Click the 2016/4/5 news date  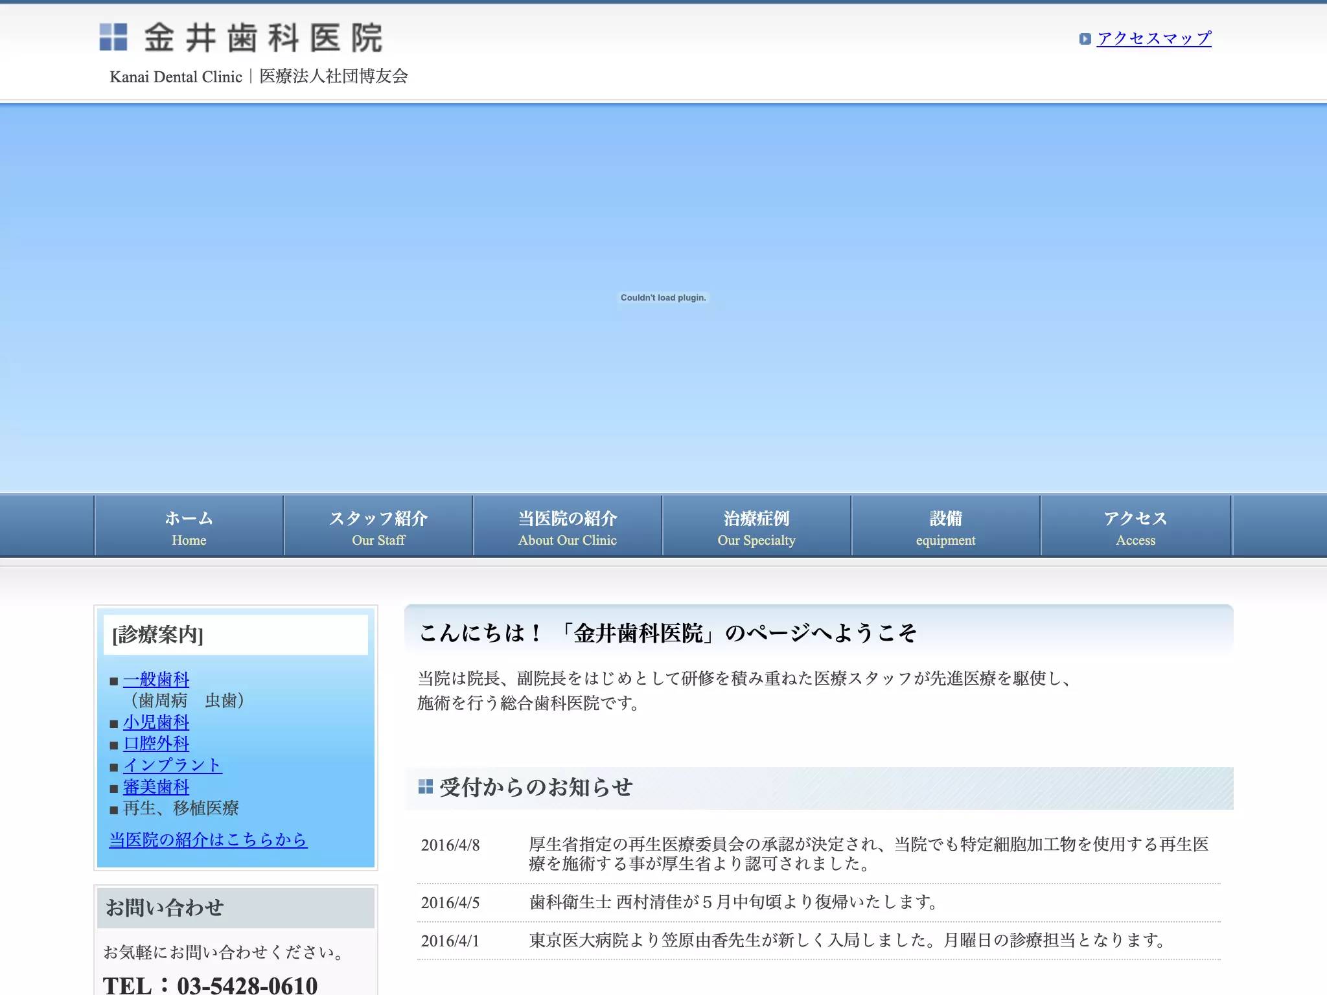coord(450,902)
